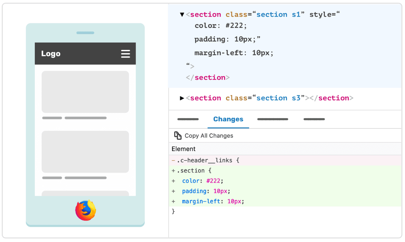Click the first gray card placeholder
This screenshot has height=242, width=405.
(x=85, y=92)
